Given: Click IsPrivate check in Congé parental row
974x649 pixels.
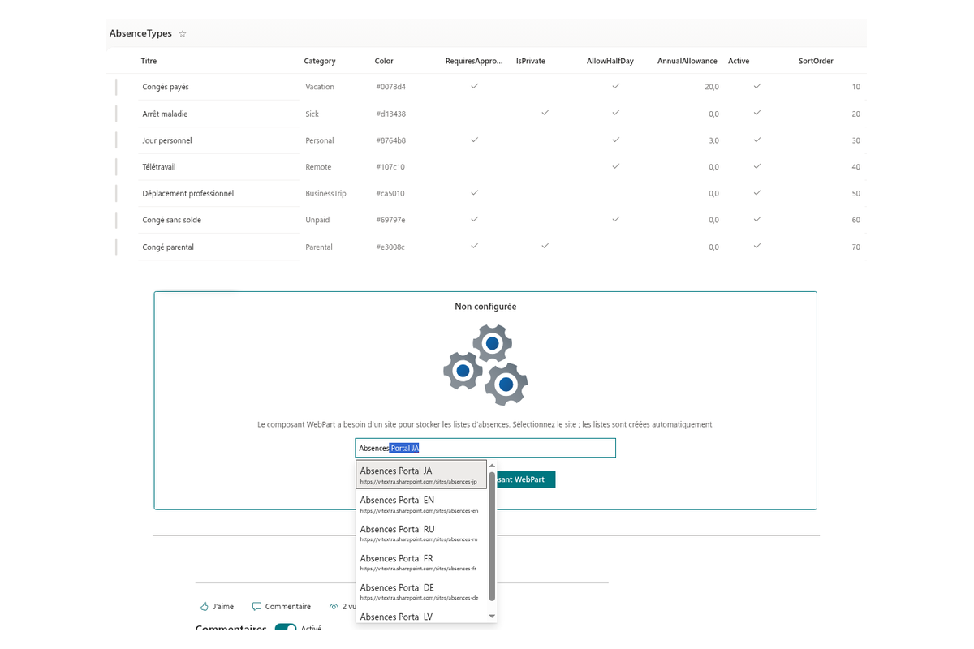Looking at the screenshot, I should (545, 246).
